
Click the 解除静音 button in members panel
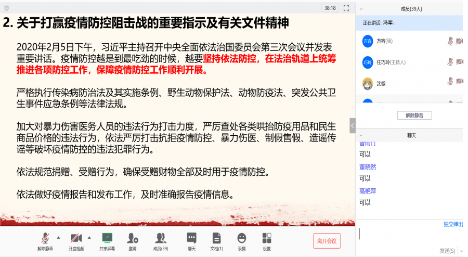coord(414,115)
